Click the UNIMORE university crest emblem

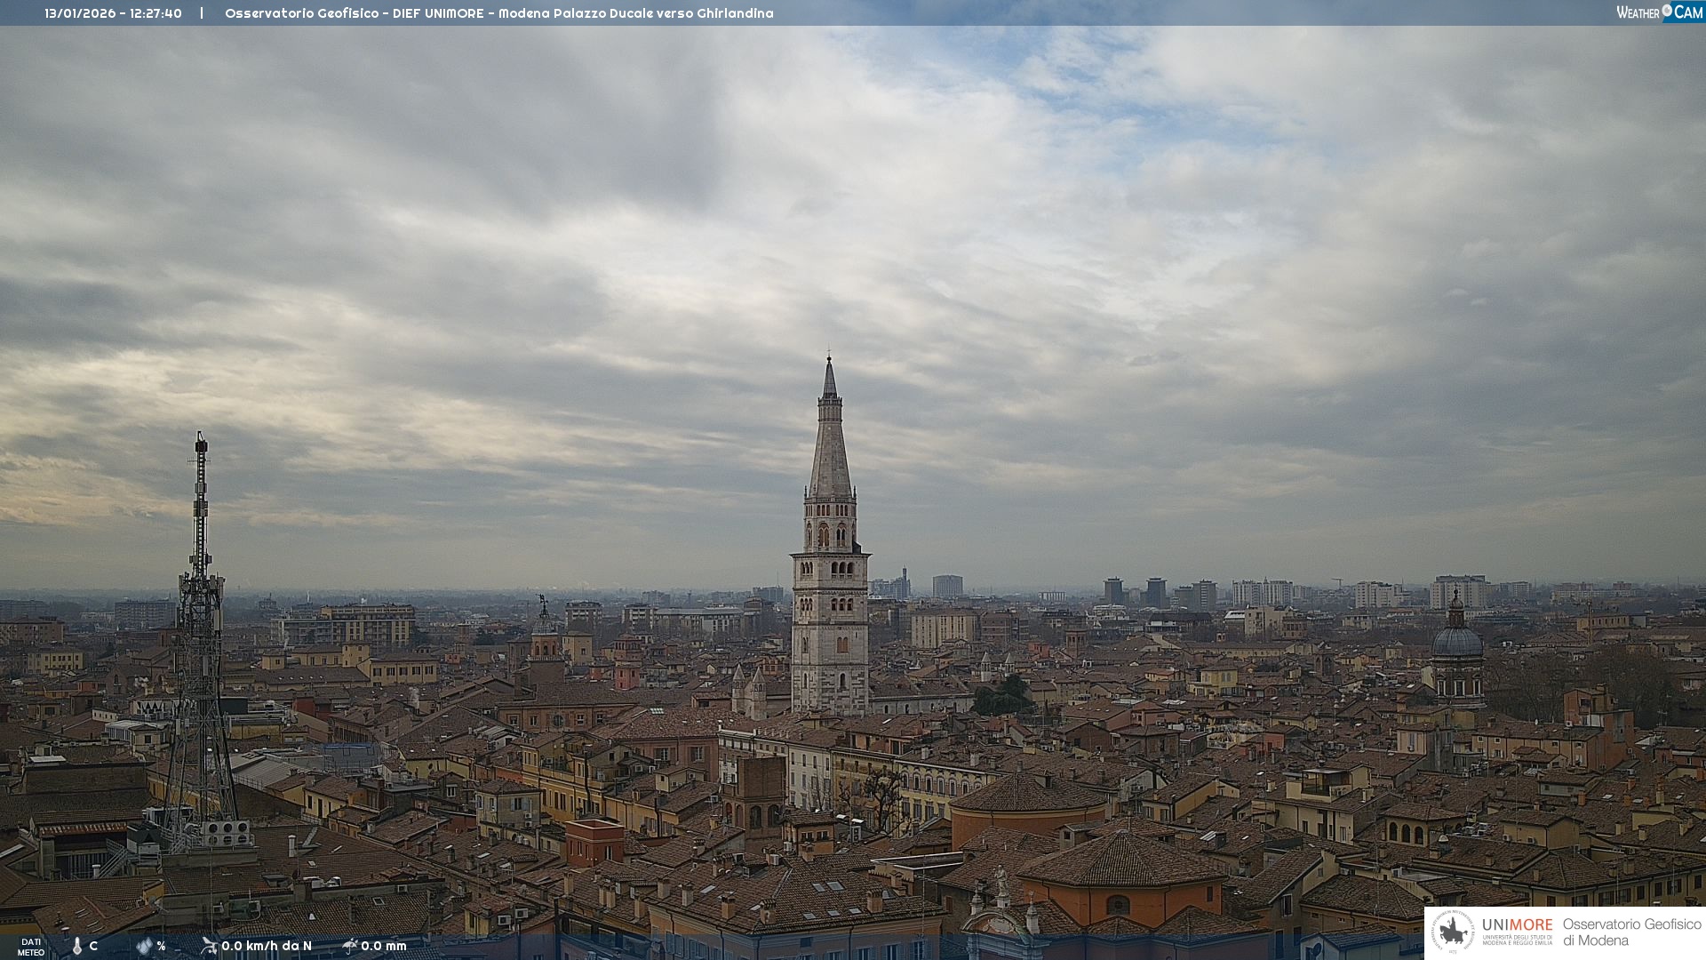[1454, 932]
